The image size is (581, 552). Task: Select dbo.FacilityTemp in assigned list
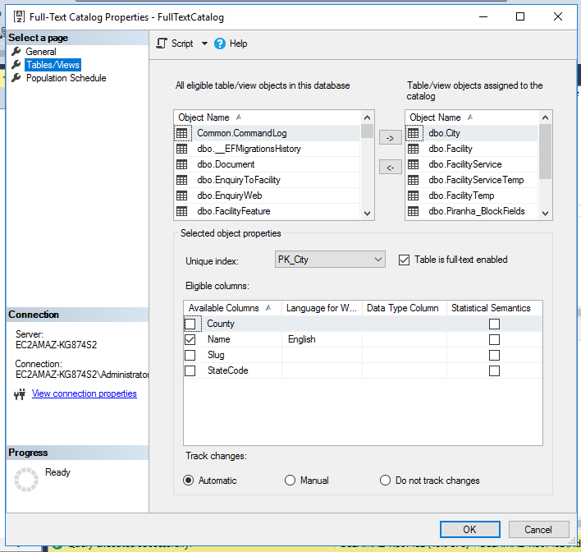click(x=472, y=195)
